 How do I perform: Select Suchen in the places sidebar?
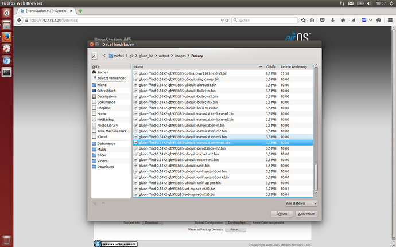coord(111,72)
